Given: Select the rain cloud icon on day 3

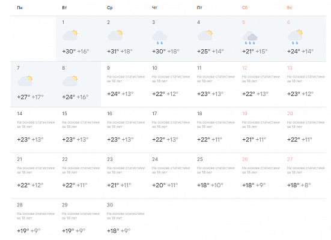Looking at the screenshot, I should click(x=160, y=38).
